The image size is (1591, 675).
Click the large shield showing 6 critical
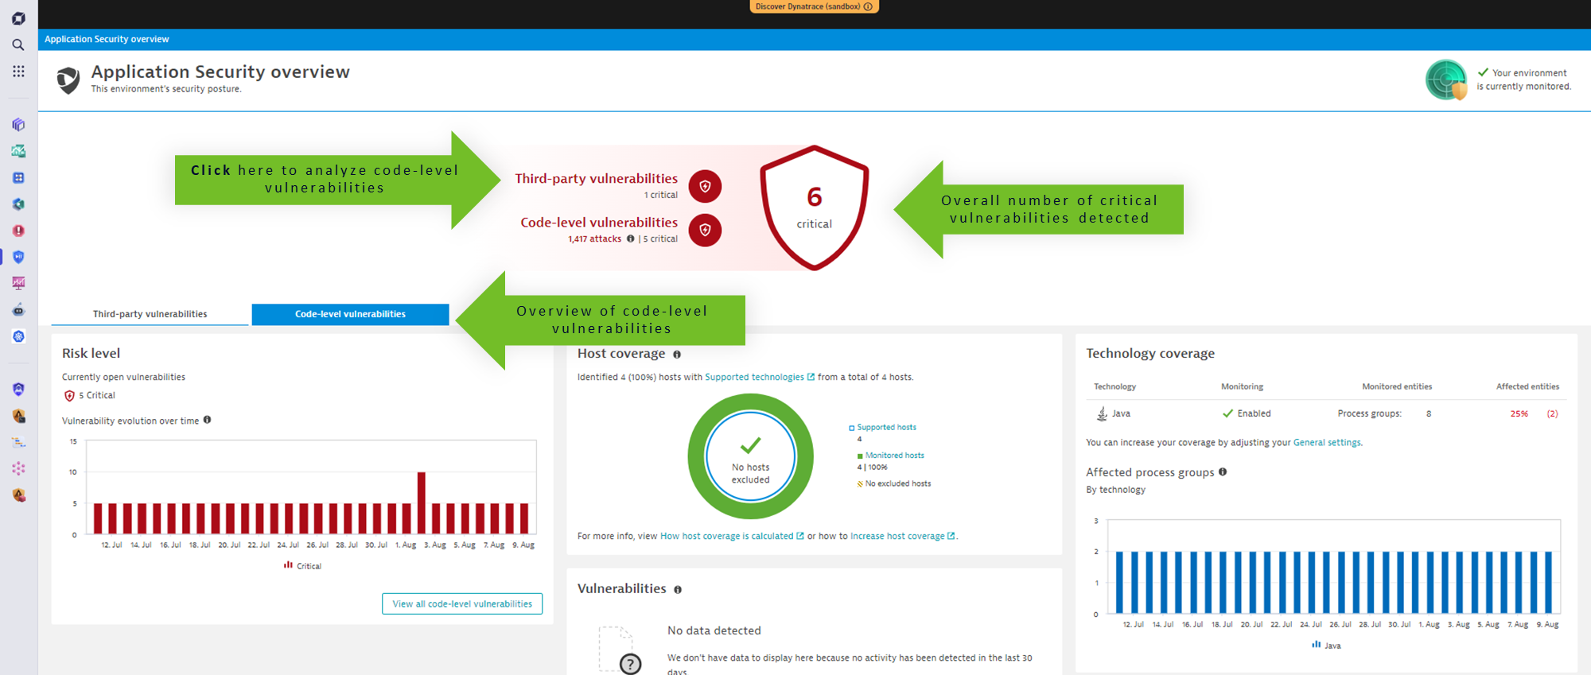tap(815, 208)
